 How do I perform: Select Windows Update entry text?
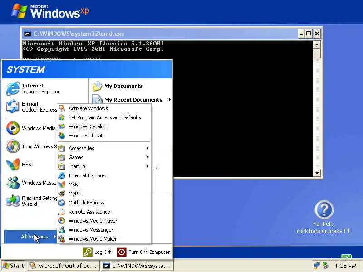[x=87, y=136]
